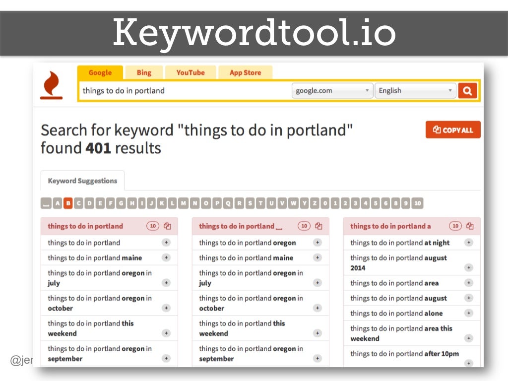Click '10' count badge in 'portland a' column header
508x381 pixels.
(455, 226)
